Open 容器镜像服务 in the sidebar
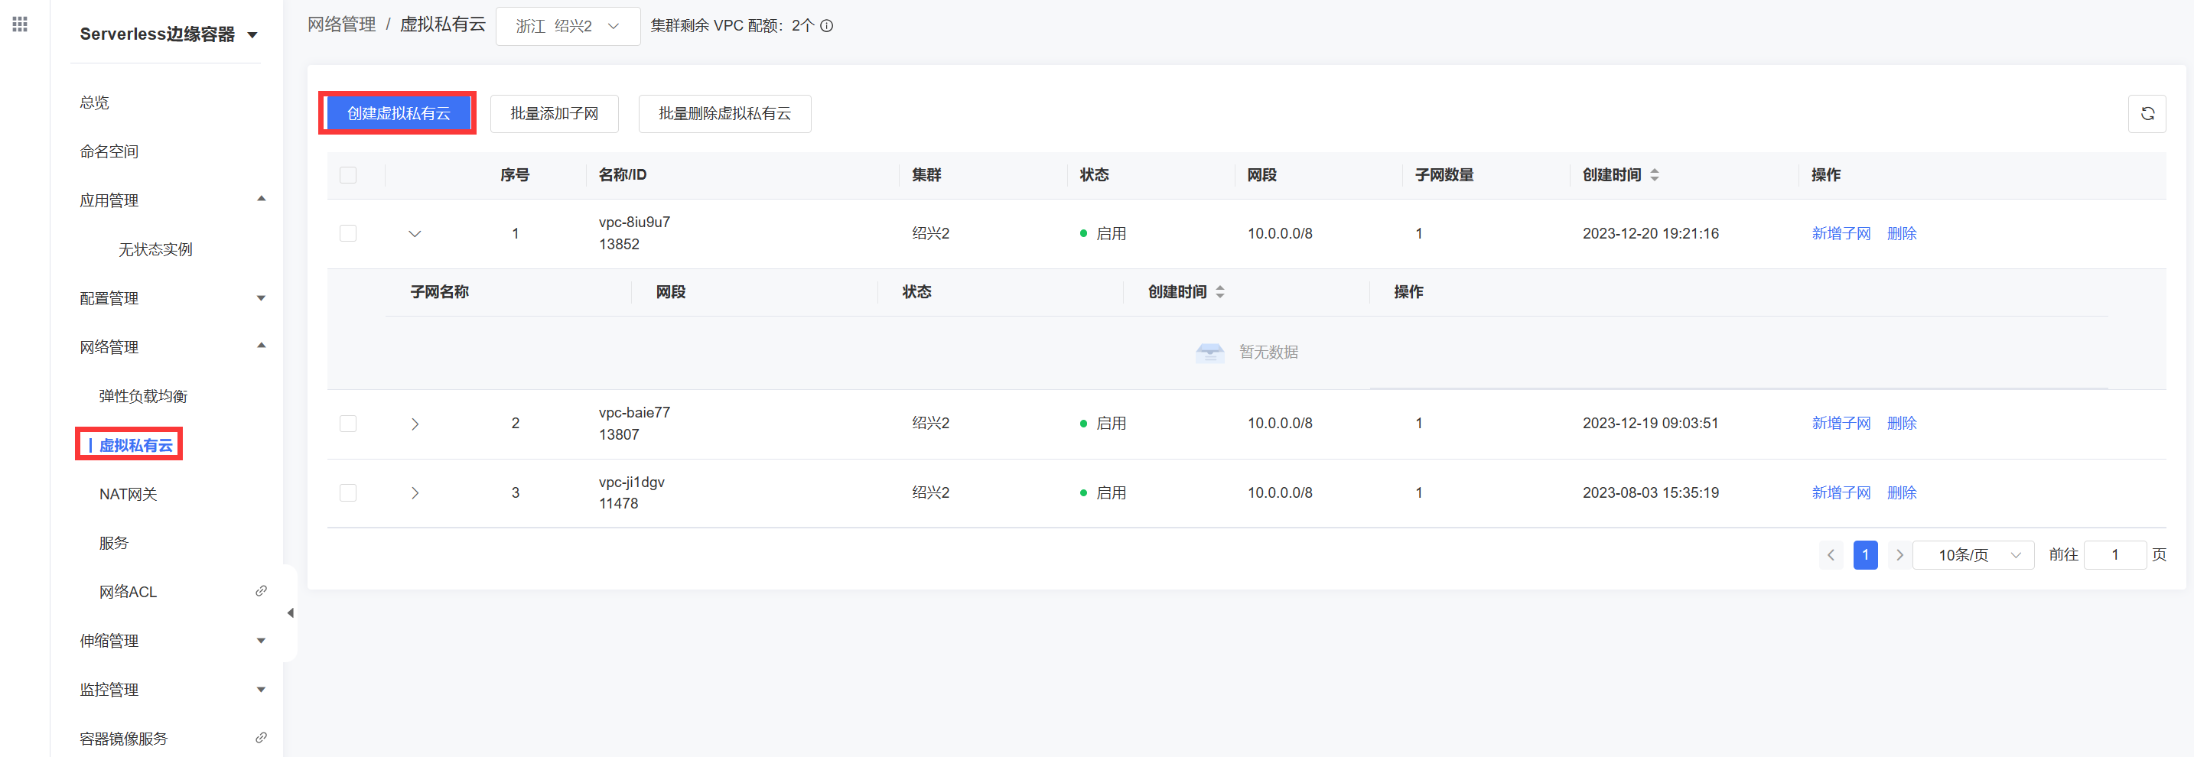2194x757 pixels. point(123,739)
